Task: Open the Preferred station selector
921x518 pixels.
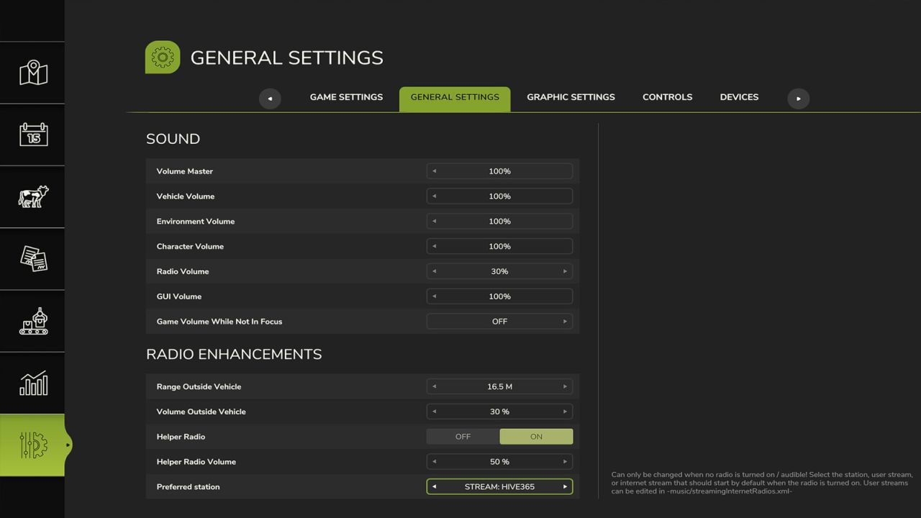Action: (x=499, y=486)
